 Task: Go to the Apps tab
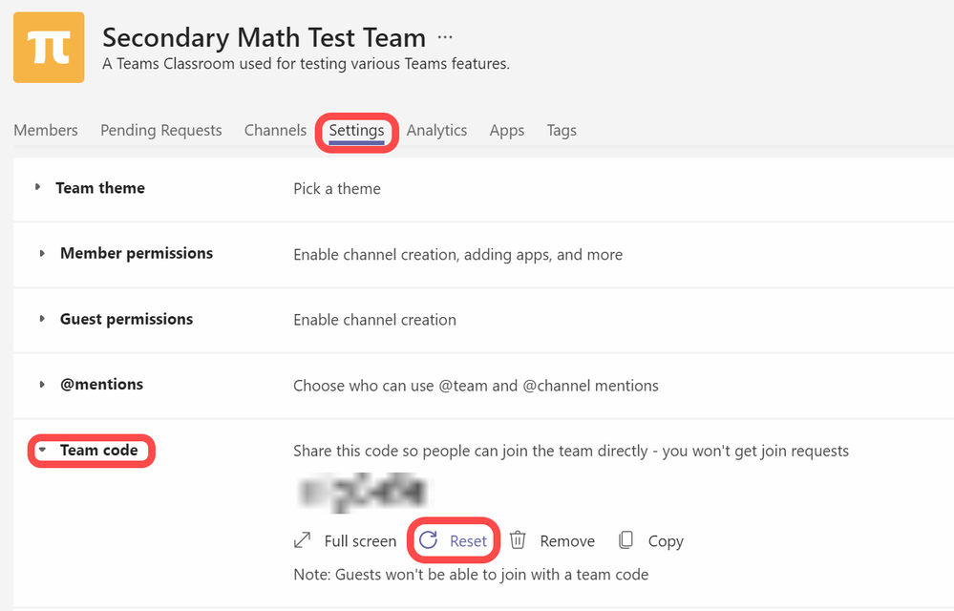pos(507,130)
